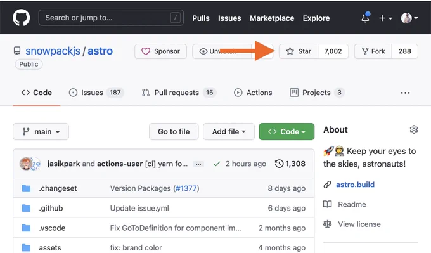
Task: Open the .changeset folder
Action: [x=58, y=188]
